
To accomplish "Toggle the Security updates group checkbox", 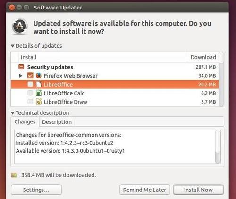I will [x=21, y=67].
